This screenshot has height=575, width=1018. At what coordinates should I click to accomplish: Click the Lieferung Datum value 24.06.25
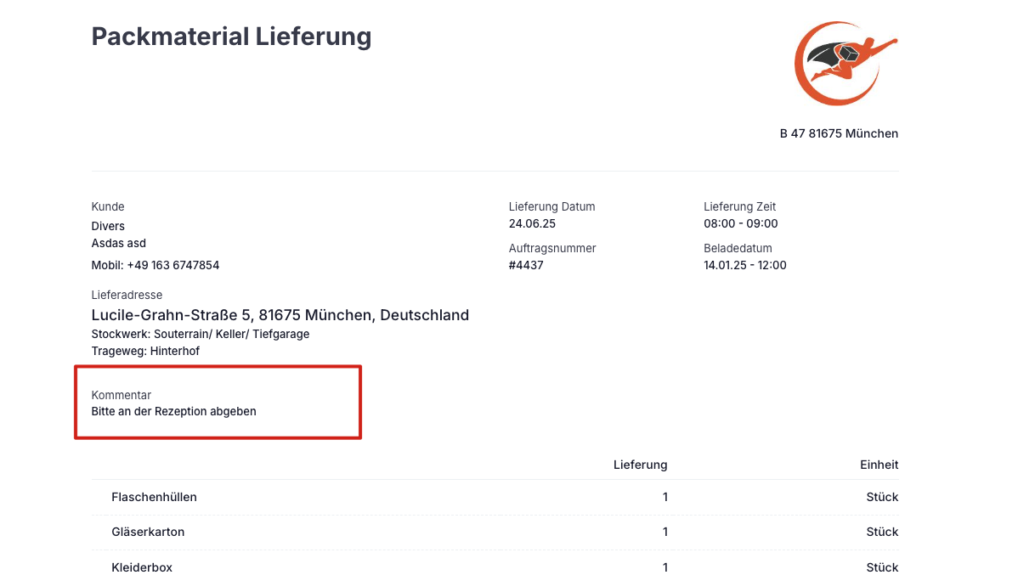pos(532,224)
